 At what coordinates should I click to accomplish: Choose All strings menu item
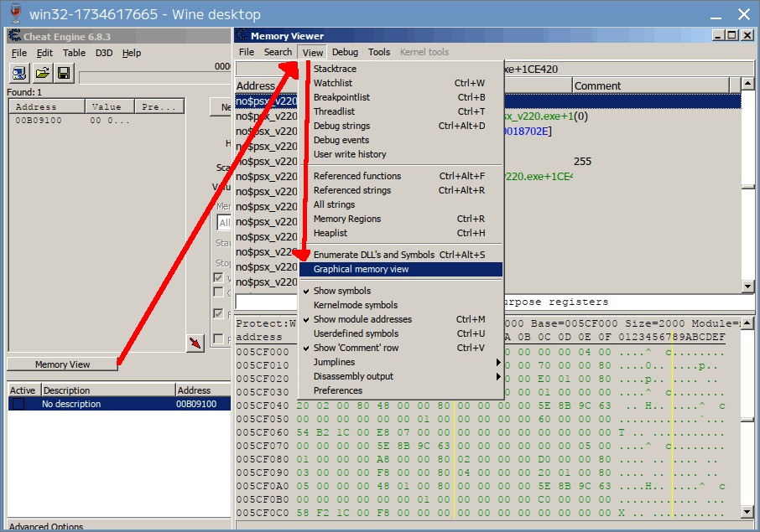[400, 204]
